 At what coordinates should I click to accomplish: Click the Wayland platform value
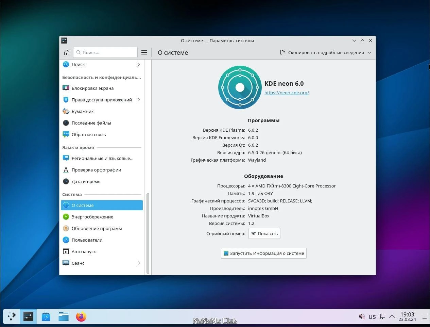pos(257,160)
